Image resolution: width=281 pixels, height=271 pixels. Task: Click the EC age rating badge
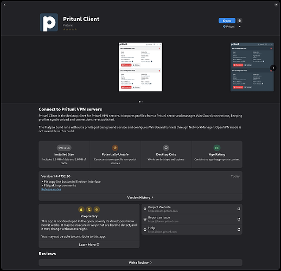click(217, 148)
